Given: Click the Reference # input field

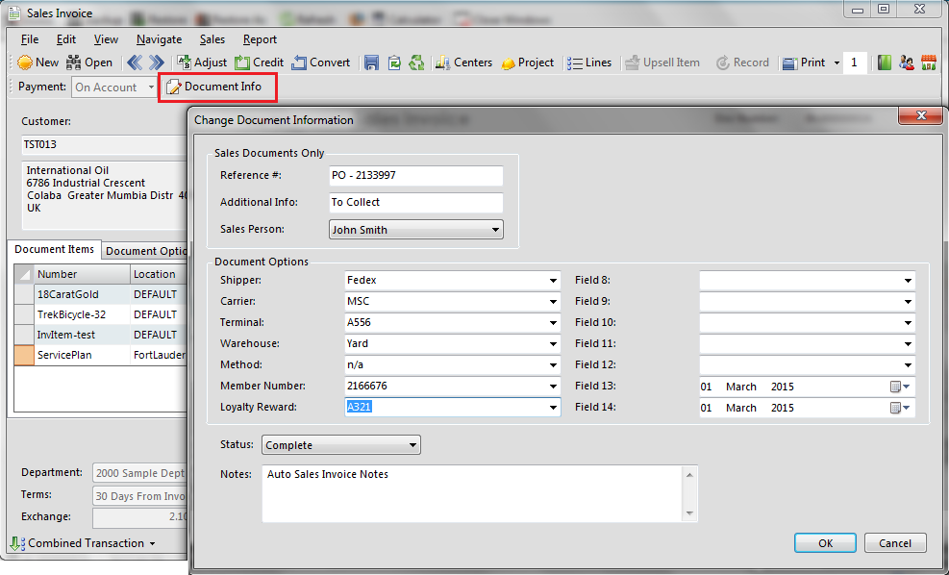Looking at the screenshot, I should [414, 176].
